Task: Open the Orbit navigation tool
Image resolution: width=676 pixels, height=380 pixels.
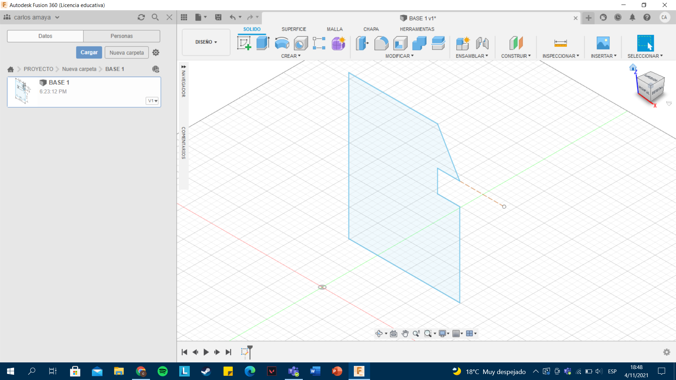Action: 379,334
